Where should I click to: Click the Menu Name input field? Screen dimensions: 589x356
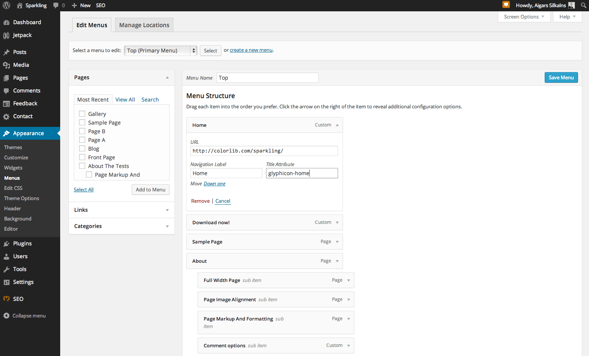268,78
